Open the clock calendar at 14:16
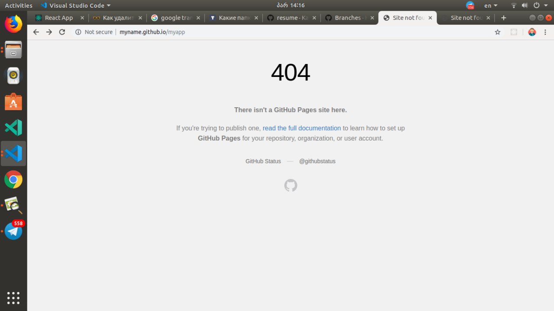554x311 pixels. (290, 6)
